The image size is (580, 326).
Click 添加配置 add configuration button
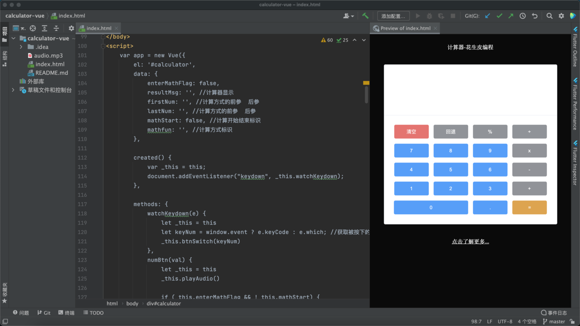click(x=393, y=16)
